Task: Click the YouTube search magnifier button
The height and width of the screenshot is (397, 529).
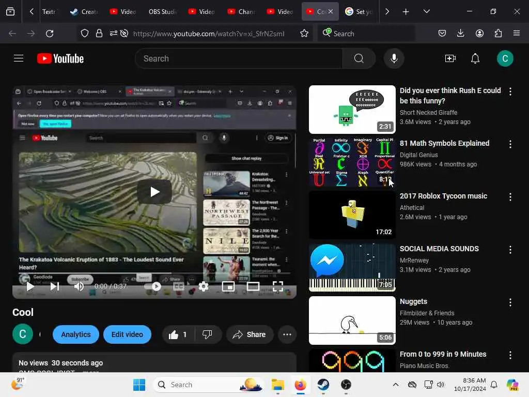Action: point(359,58)
